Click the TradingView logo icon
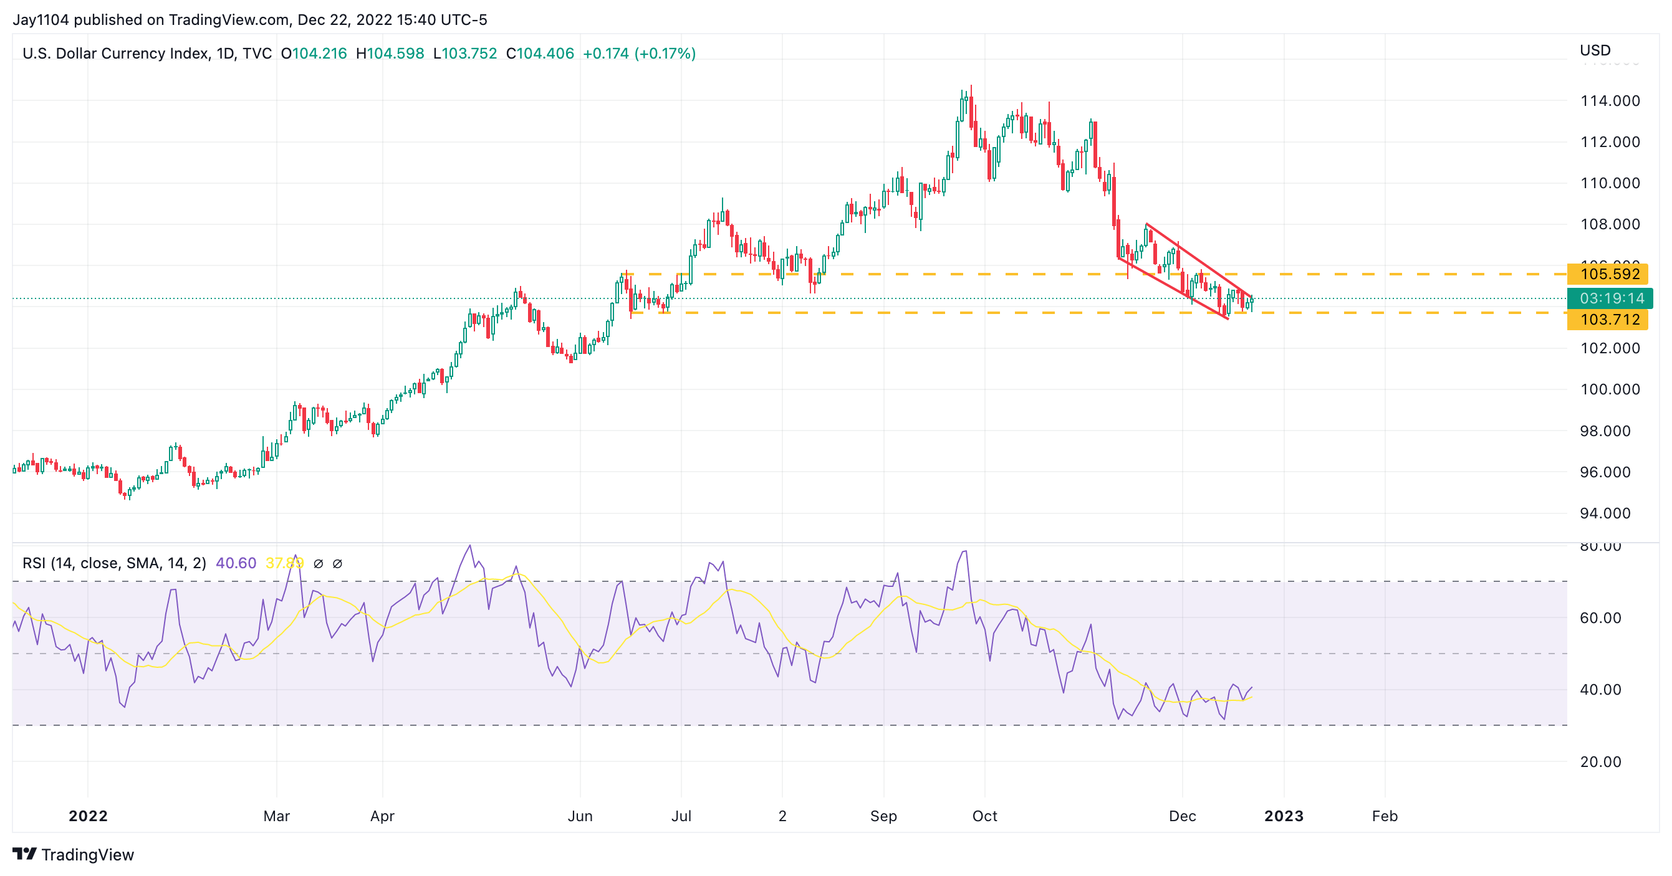 pyautogui.click(x=25, y=854)
